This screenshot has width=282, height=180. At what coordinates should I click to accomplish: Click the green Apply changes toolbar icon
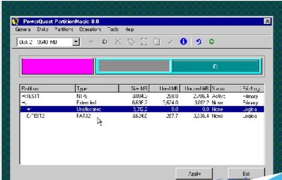pyautogui.click(x=212, y=42)
